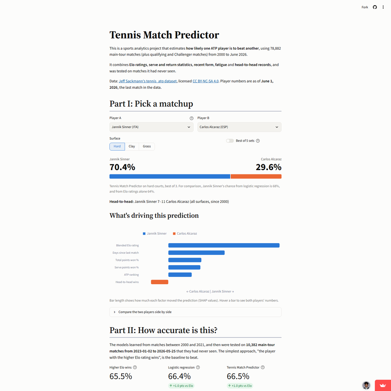Click the ATP ranking bar
This screenshot has height=391, width=391.
[x=180, y=275]
